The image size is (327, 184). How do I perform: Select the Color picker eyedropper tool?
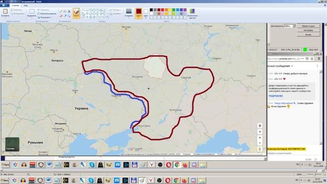click(x=65, y=16)
